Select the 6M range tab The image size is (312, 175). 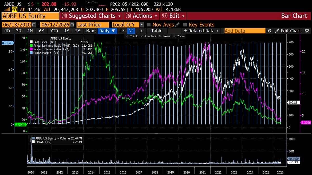click(x=42, y=31)
